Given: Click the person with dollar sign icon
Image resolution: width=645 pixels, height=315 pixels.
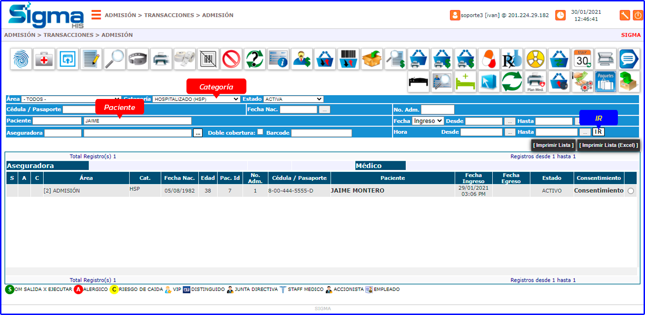Looking at the screenshot, I should [x=301, y=59].
